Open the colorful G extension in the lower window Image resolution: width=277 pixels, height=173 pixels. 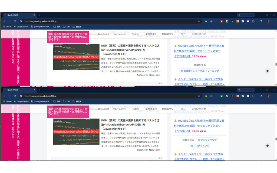(222, 96)
